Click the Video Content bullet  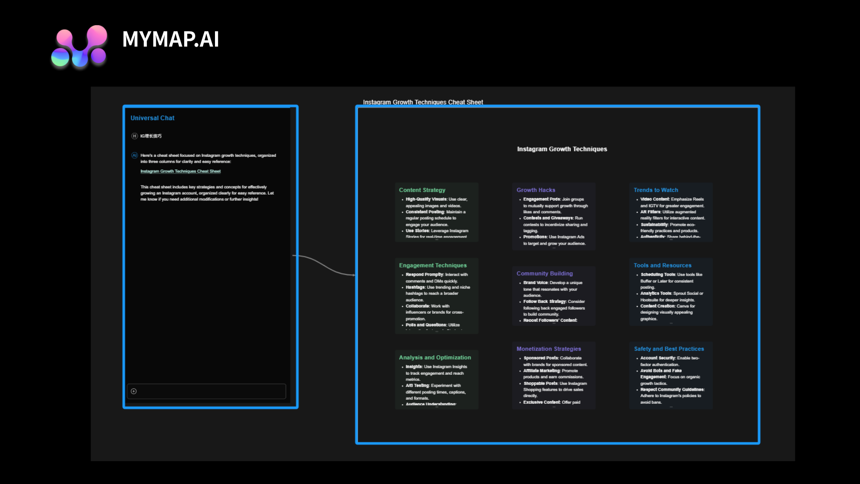(x=672, y=203)
